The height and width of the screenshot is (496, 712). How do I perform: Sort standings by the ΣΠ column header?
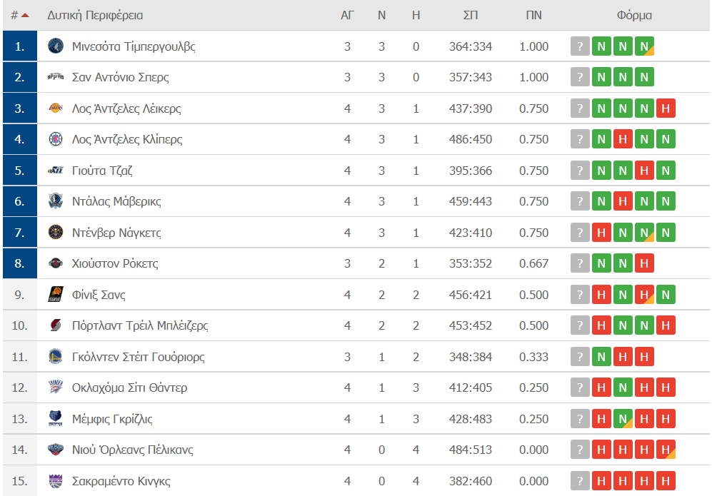[x=471, y=16]
